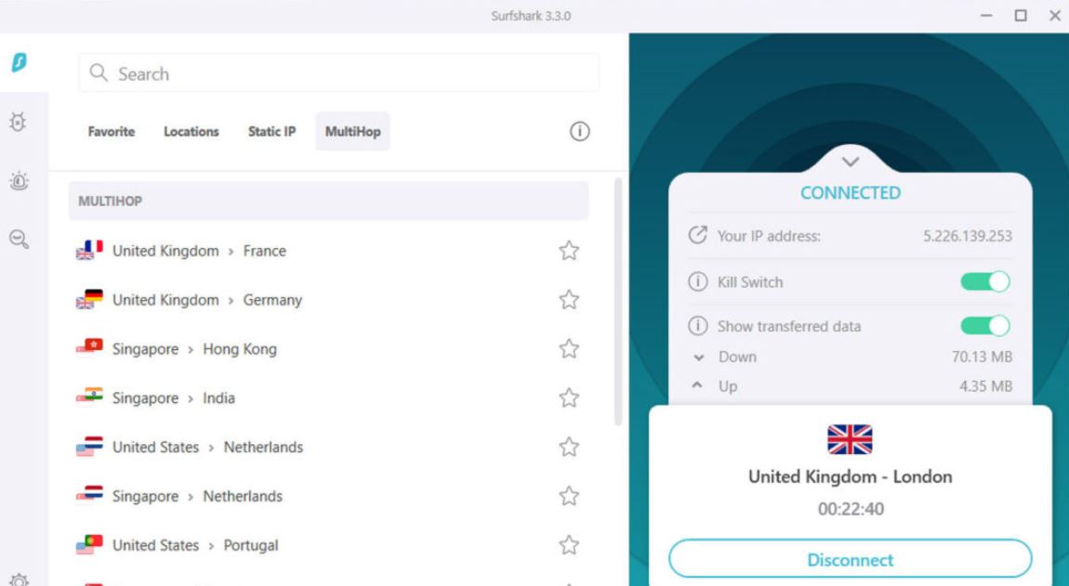Connect via United States > Netherlands
Image resolution: width=1069 pixels, height=586 pixels.
[327, 447]
